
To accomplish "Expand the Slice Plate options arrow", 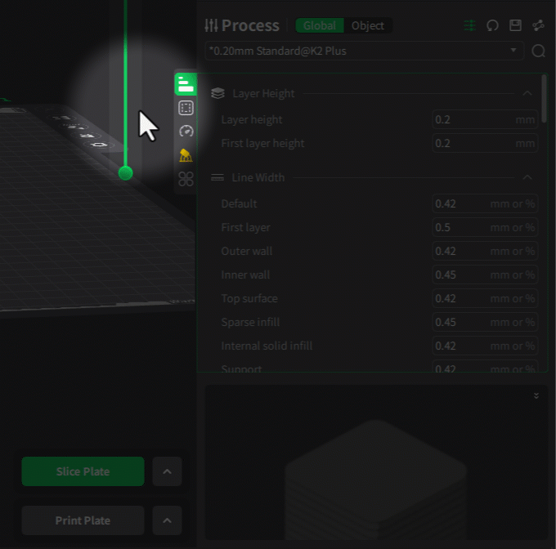I will (167, 471).
